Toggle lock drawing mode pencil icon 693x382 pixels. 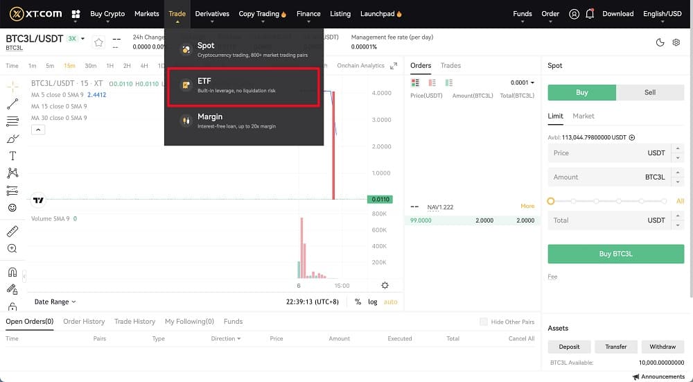coord(12,289)
